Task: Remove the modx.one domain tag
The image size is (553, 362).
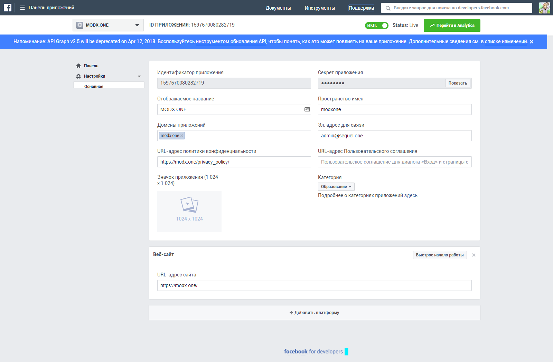Action: coord(182,136)
